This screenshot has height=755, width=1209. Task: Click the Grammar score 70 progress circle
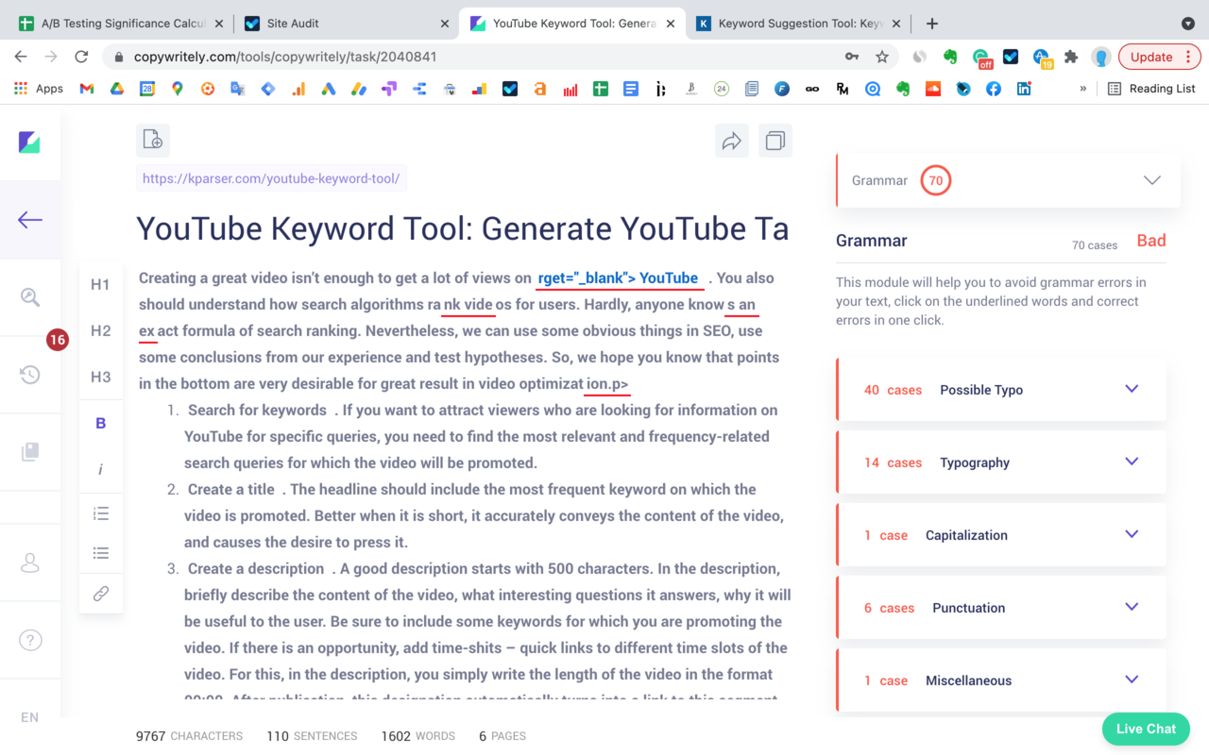click(x=935, y=179)
